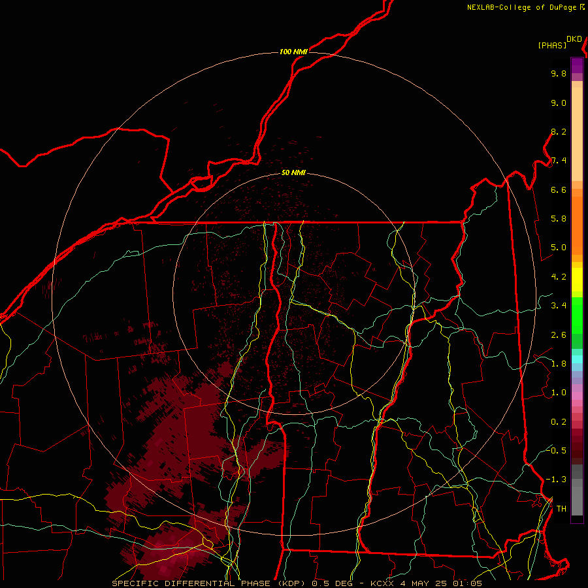Click the 2.6 legend value
Viewport: 588px width, 588px height.
[x=559, y=335]
